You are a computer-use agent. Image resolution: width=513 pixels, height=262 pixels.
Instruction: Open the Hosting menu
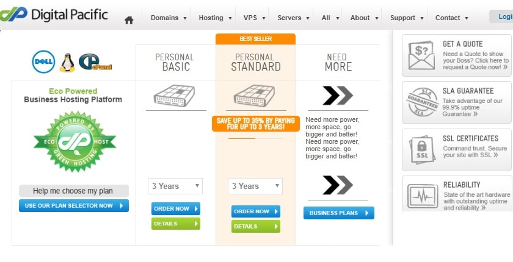click(215, 18)
